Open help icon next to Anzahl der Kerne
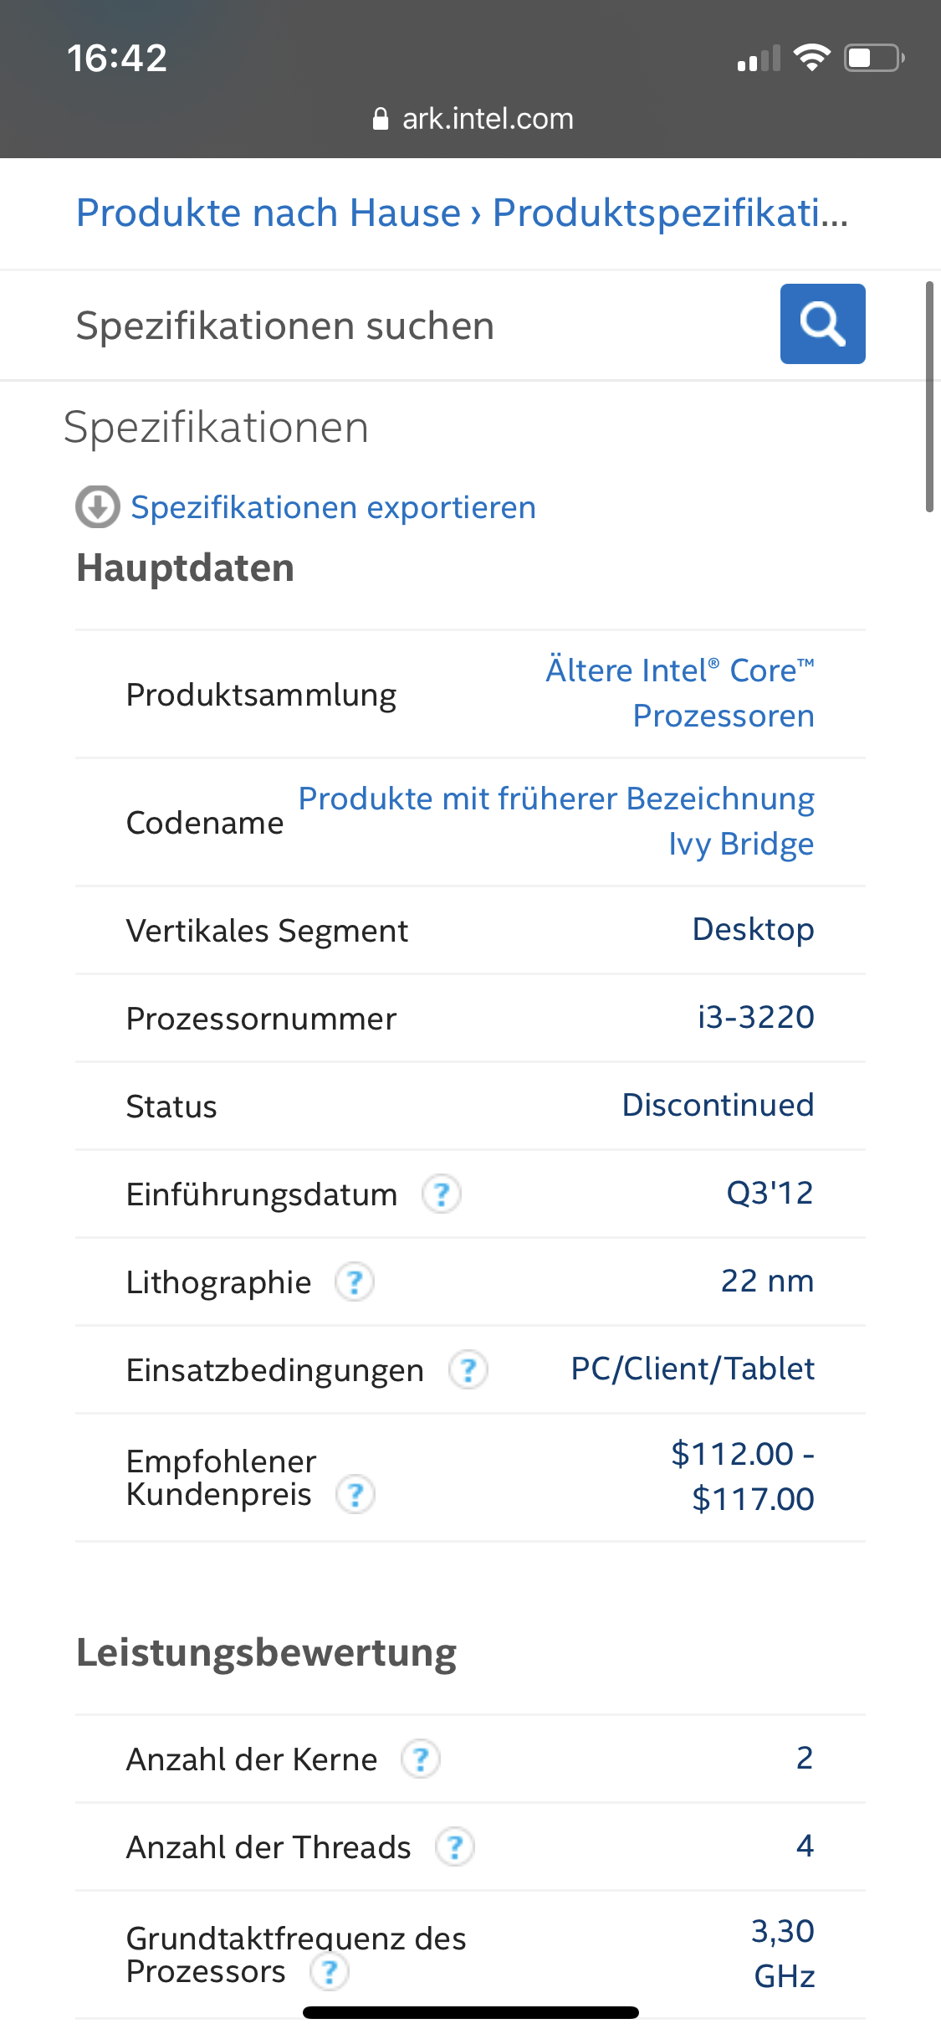Screen dimensions: 941x2039 pos(421,1759)
